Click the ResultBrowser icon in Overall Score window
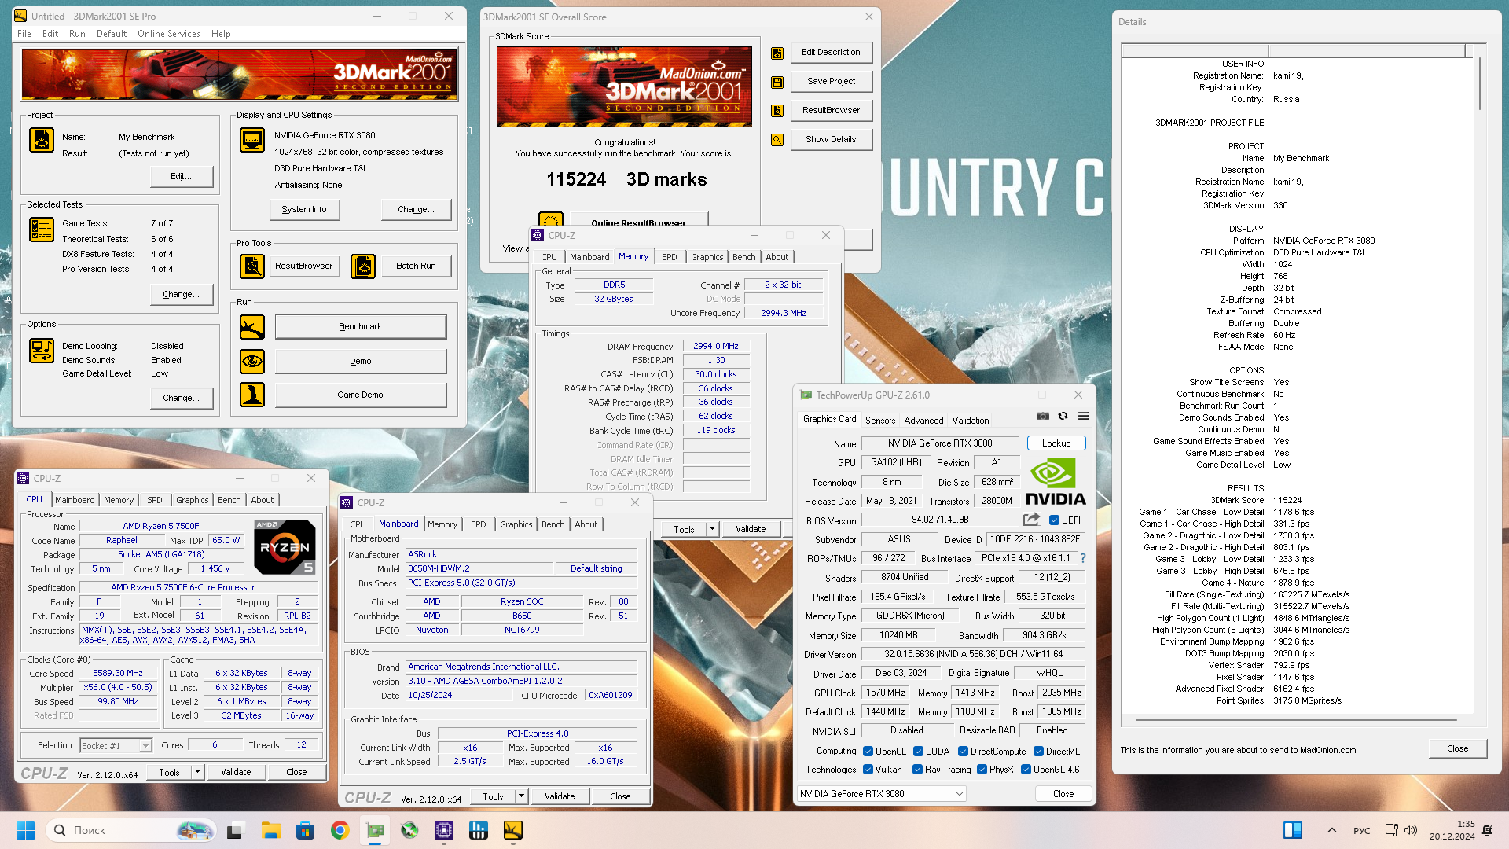Screen dimensions: 1509x849 pos(777,111)
